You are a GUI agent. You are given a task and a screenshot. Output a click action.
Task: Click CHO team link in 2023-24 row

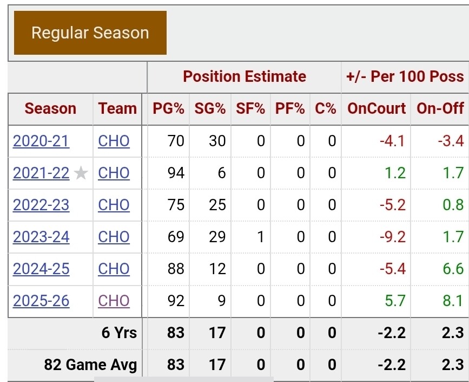tap(114, 237)
